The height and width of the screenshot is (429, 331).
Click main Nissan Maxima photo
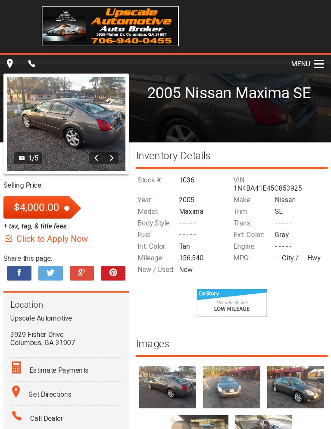tap(66, 124)
